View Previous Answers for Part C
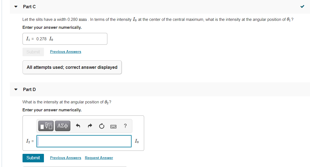 [65, 52]
